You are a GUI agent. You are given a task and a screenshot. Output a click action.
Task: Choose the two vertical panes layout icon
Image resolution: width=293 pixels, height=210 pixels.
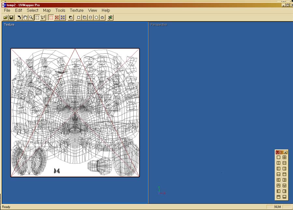pyautogui.click(x=278, y=163)
